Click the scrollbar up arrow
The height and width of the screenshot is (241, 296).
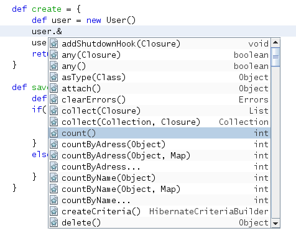pyautogui.click(x=275, y=43)
